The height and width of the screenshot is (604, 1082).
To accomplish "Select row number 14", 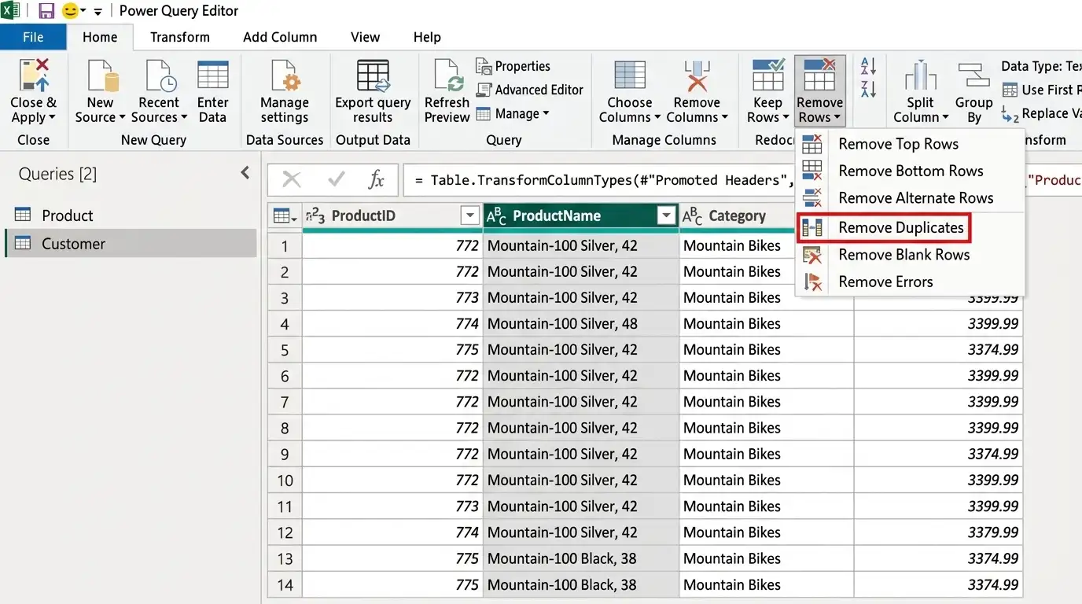I will point(285,585).
